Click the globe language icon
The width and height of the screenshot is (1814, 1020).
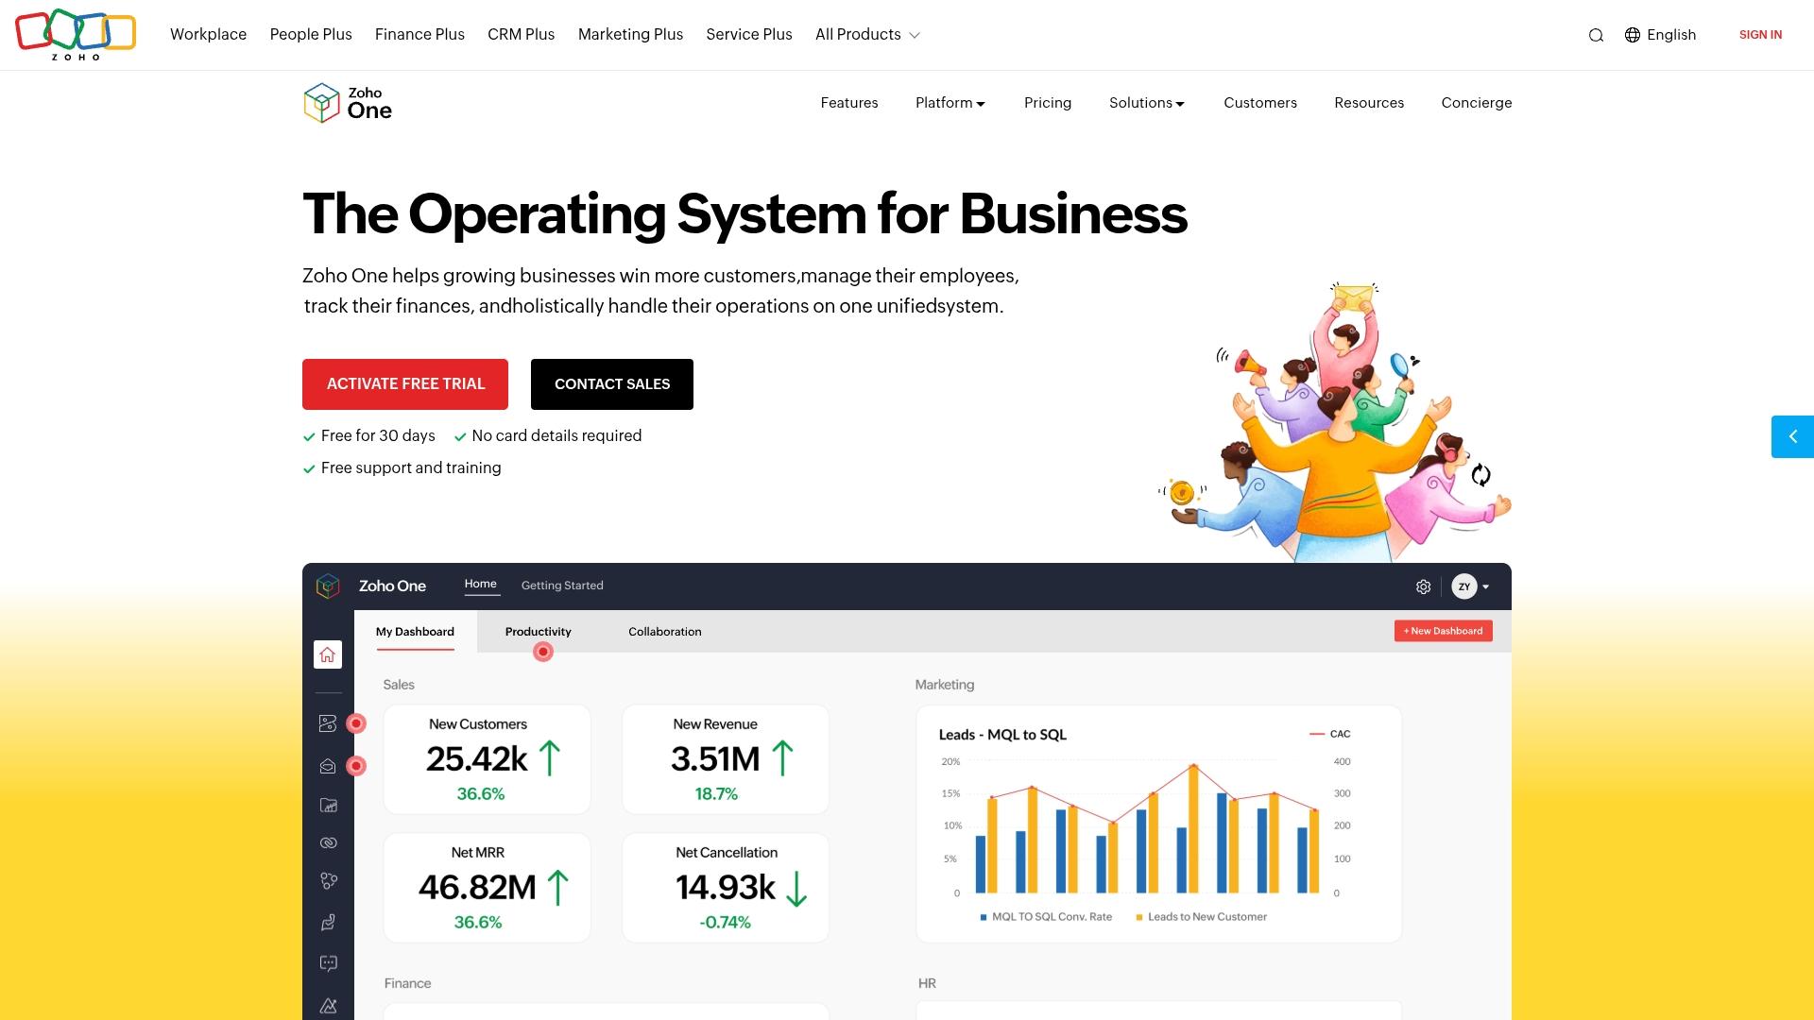(1633, 35)
